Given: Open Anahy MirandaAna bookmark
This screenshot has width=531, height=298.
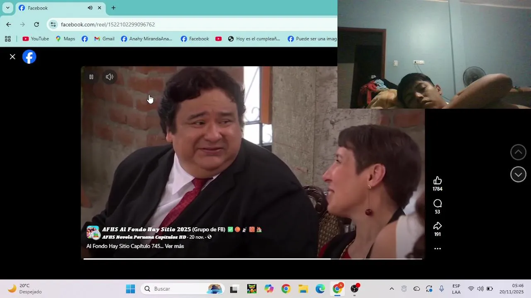Looking at the screenshot, I should pyautogui.click(x=146, y=38).
